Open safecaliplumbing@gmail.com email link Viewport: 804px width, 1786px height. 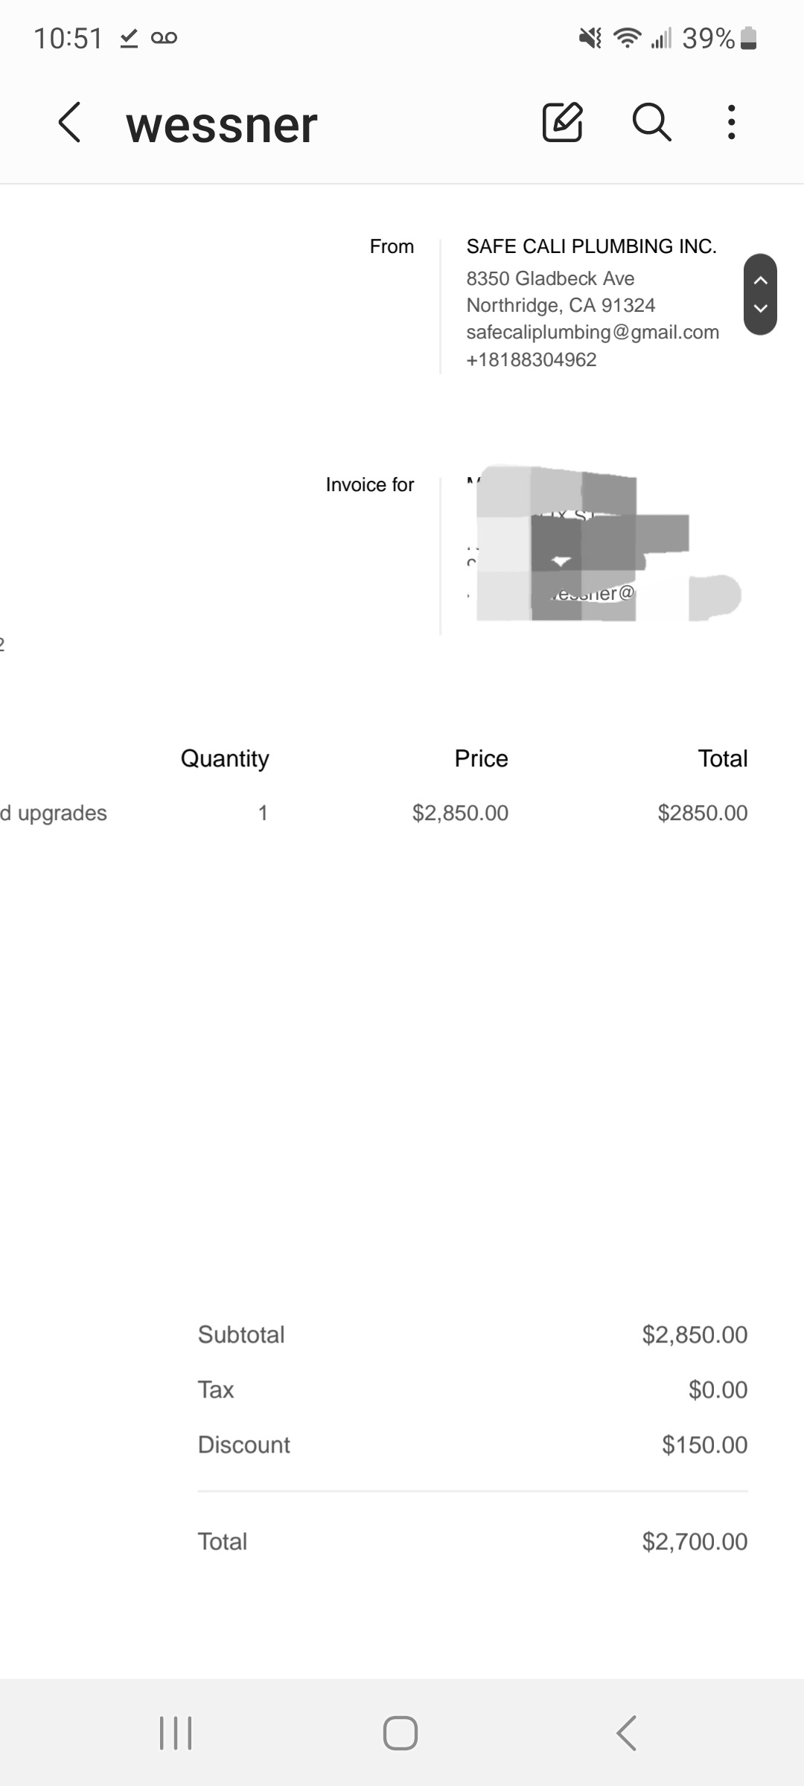pyautogui.click(x=593, y=332)
